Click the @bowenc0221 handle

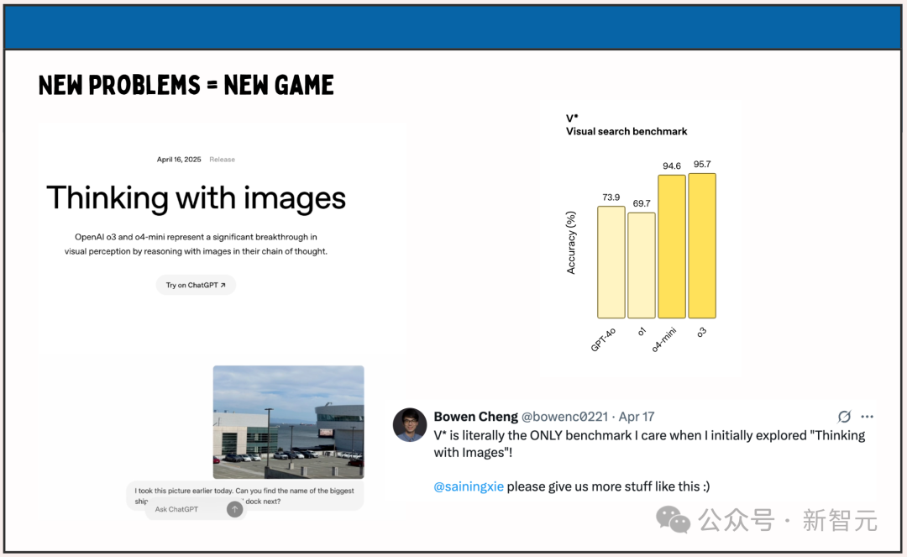click(x=564, y=417)
